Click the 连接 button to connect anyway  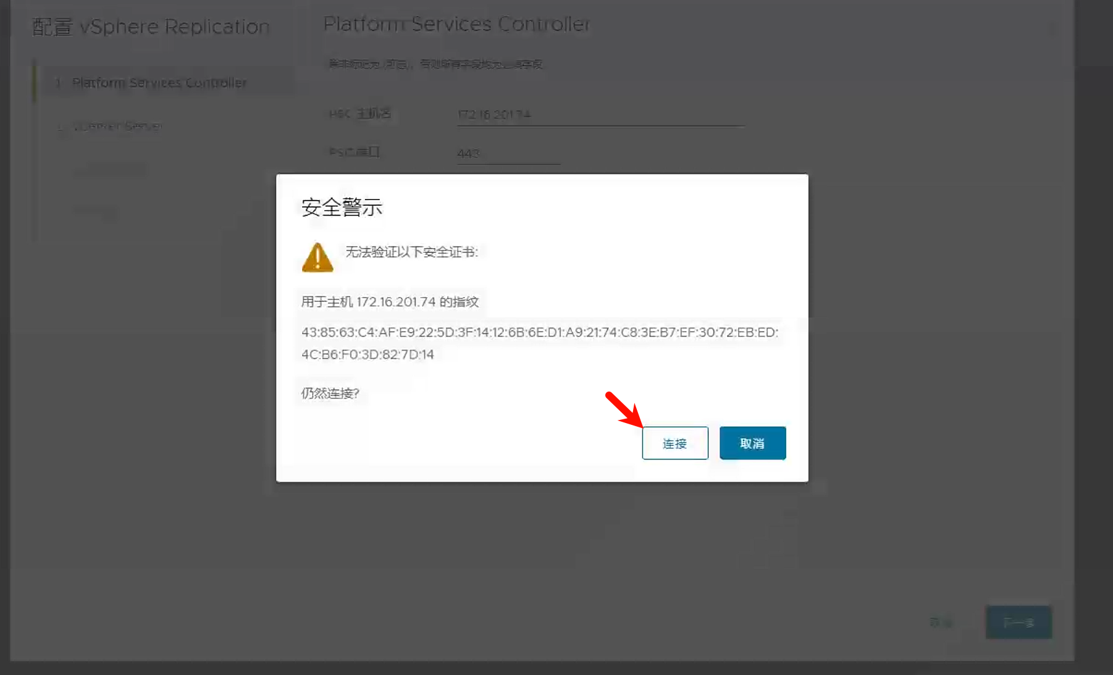(674, 443)
